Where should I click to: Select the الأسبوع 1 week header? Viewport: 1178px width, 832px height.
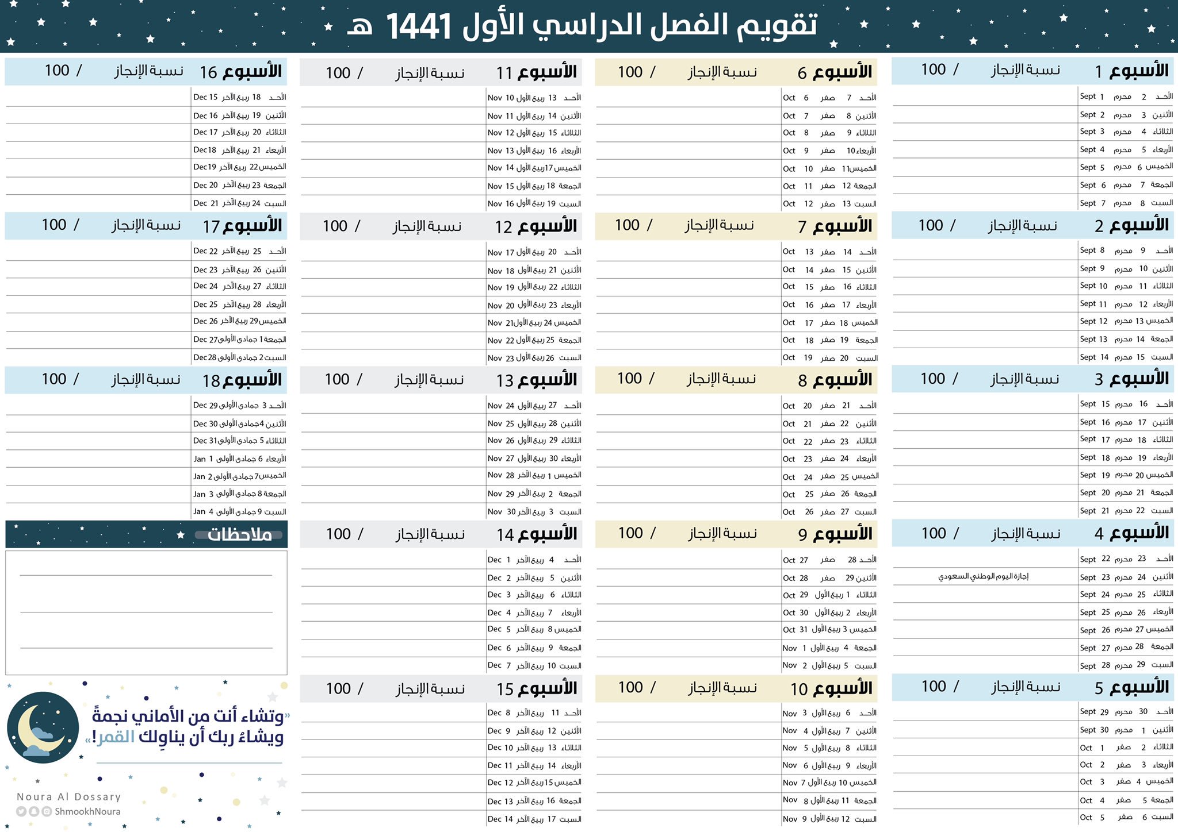tap(1131, 71)
